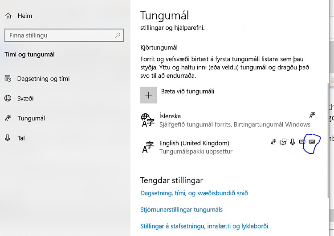Click the plus icon to add a language
The height and width of the screenshot is (236, 334).
tap(148, 95)
